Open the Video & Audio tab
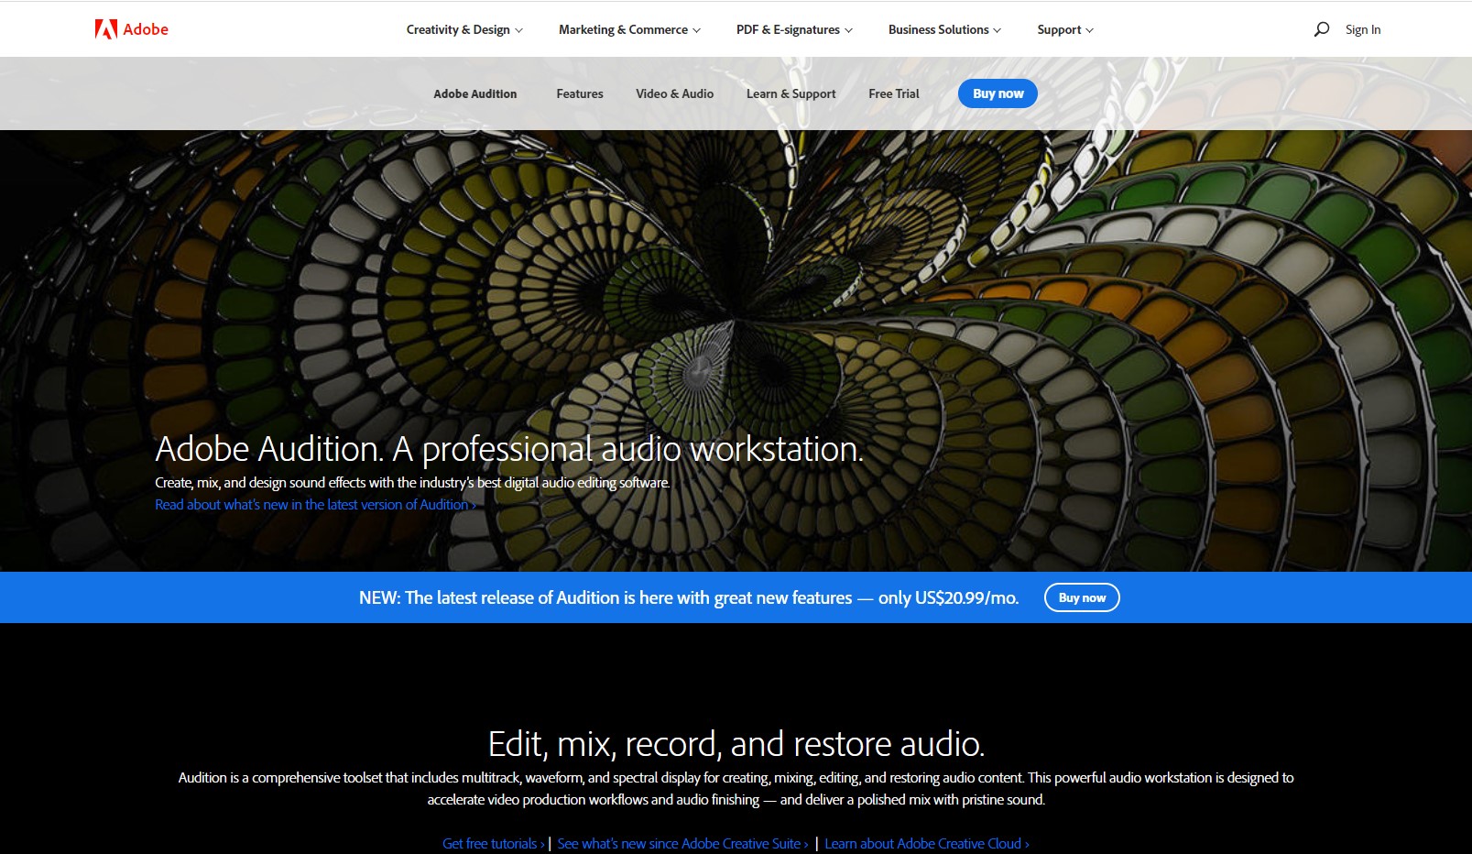Image resolution: width=1472 pixels, height=854 pixels. pyautogui.click(x=675, y=93)
